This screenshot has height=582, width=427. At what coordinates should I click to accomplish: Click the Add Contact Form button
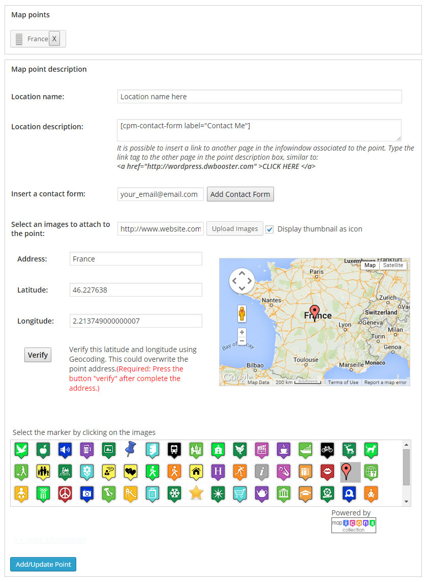[240, 194]
